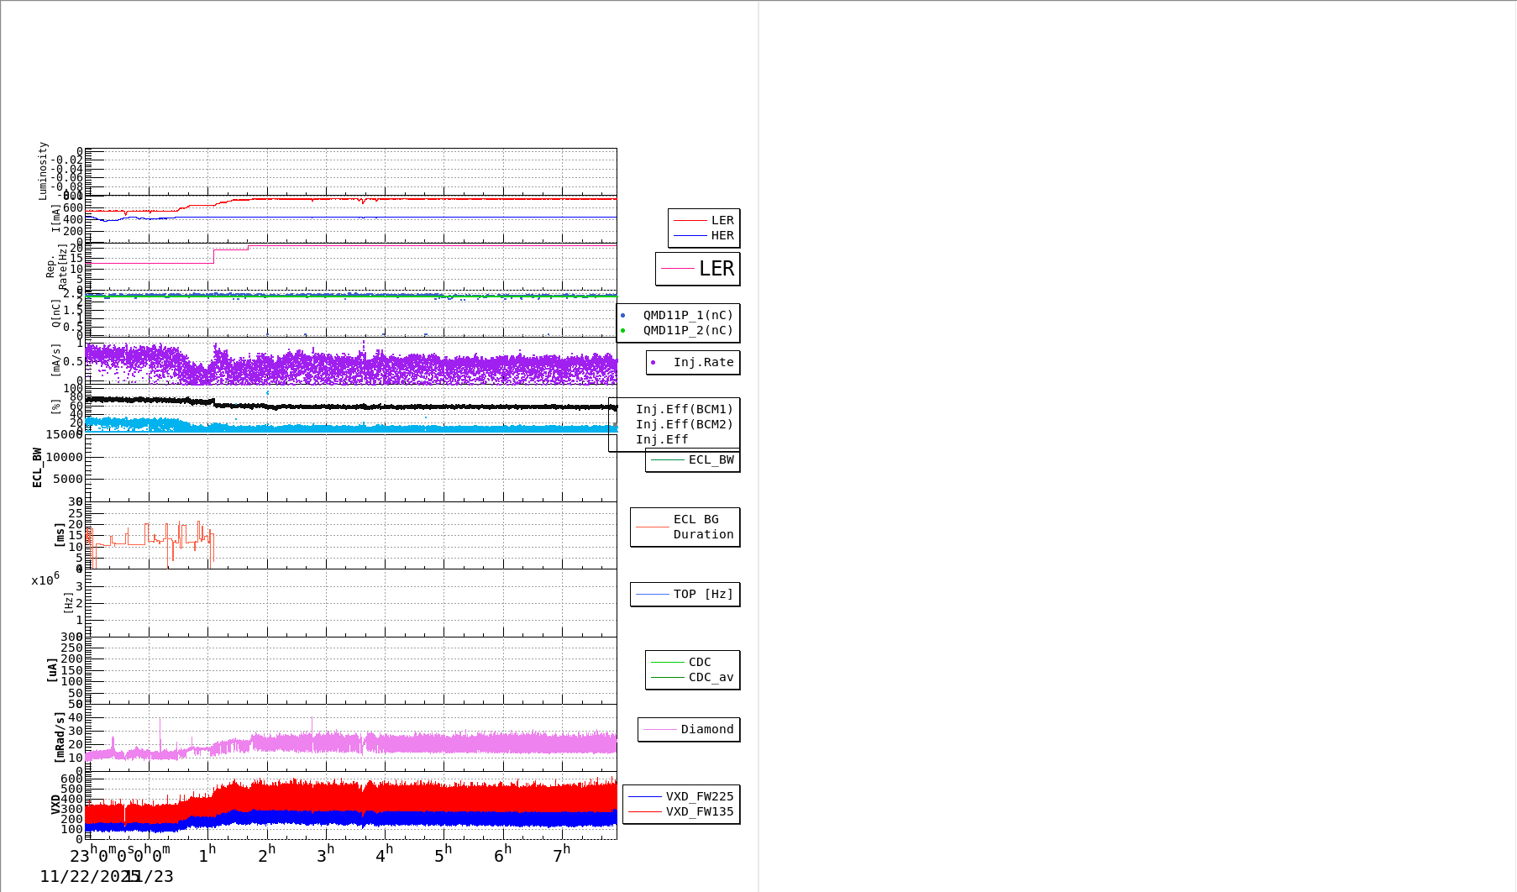Select the pink Diamond legend entry
The width and height of the screenshot is (1517, 892).
coord(689,730)
